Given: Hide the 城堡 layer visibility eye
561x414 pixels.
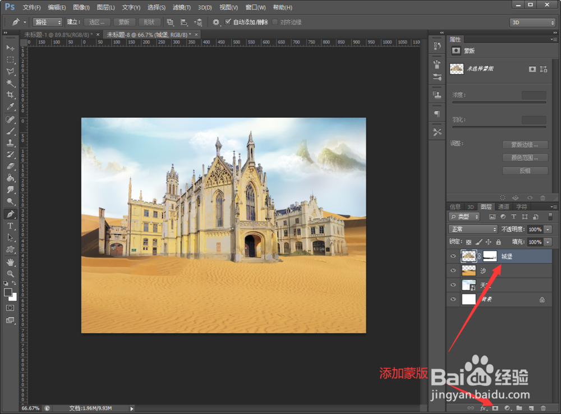Looking at the screenshot, I should (x=453, y=256).
